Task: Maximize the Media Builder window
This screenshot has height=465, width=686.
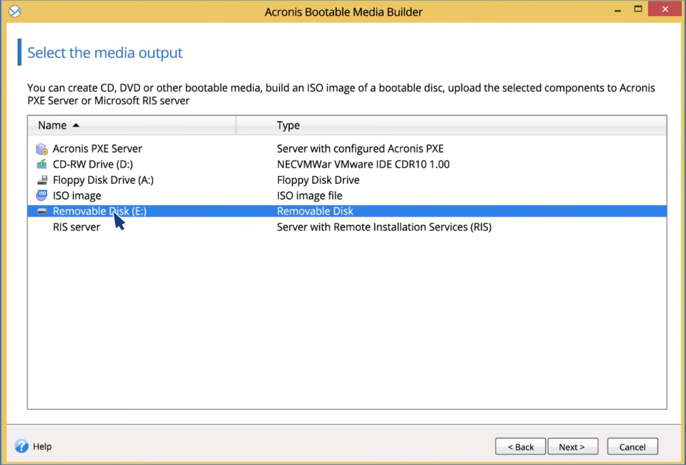Action: pos(638,9)
